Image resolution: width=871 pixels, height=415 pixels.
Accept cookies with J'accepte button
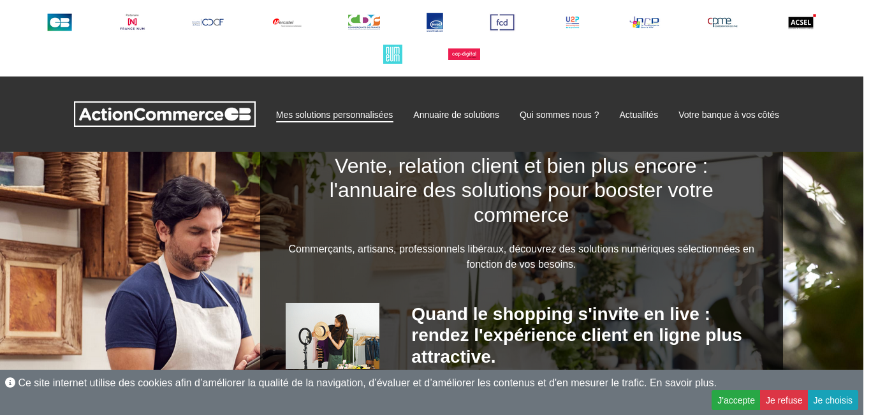click(736, 400)
